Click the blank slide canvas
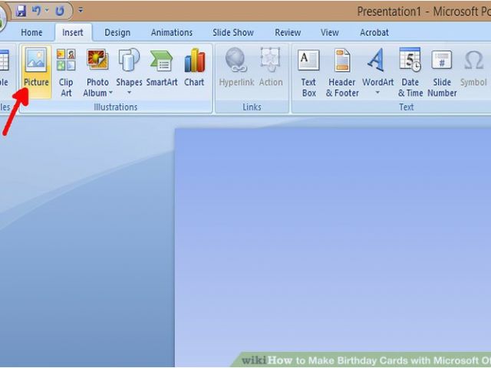The image size is (491, 368). [332, 247]
